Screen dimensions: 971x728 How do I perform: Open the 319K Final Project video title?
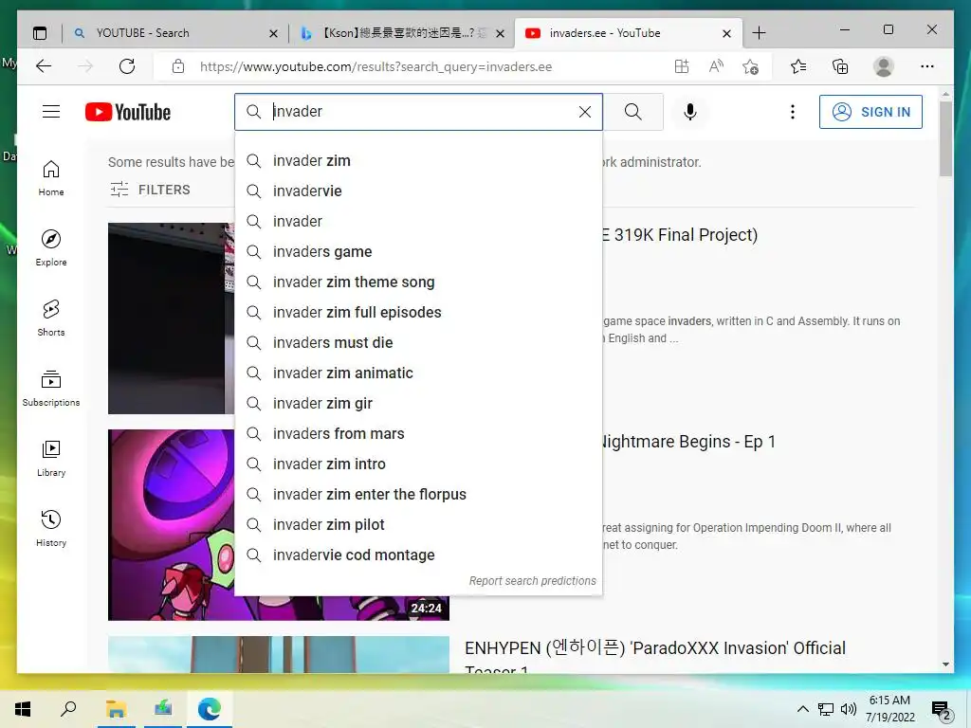click(680, 235)
